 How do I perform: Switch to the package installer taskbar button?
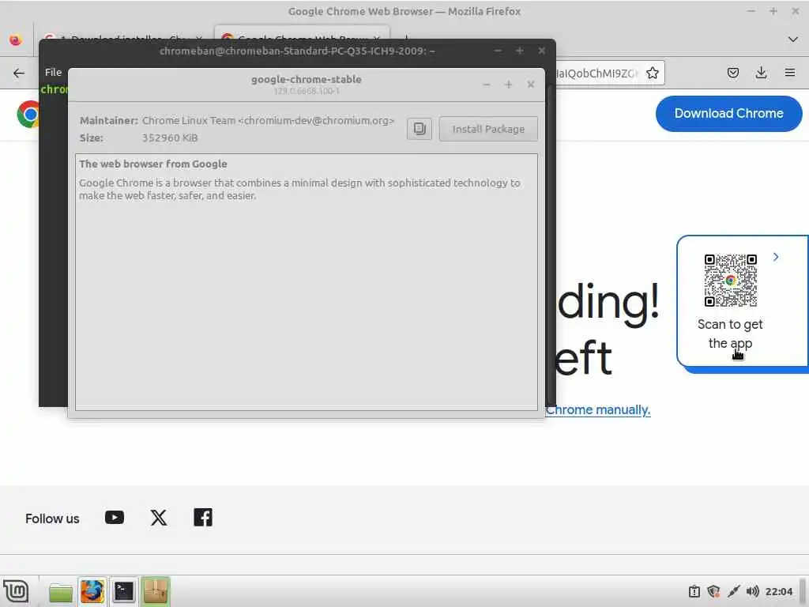coord(156,591)
